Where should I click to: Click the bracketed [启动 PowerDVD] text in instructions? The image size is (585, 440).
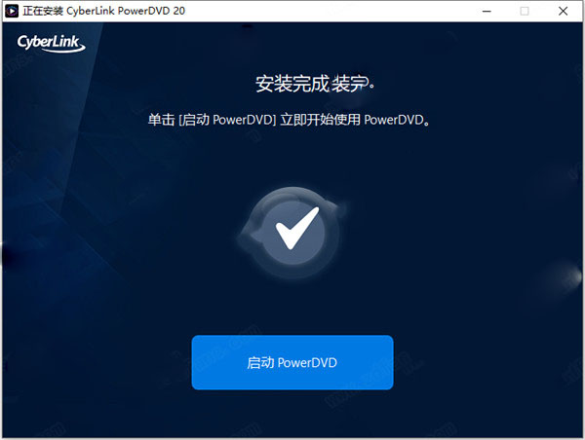pyautogui.click(x=227, y=120)
